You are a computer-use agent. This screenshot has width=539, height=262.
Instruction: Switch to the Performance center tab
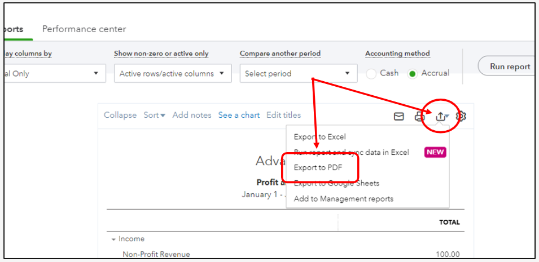84,29
